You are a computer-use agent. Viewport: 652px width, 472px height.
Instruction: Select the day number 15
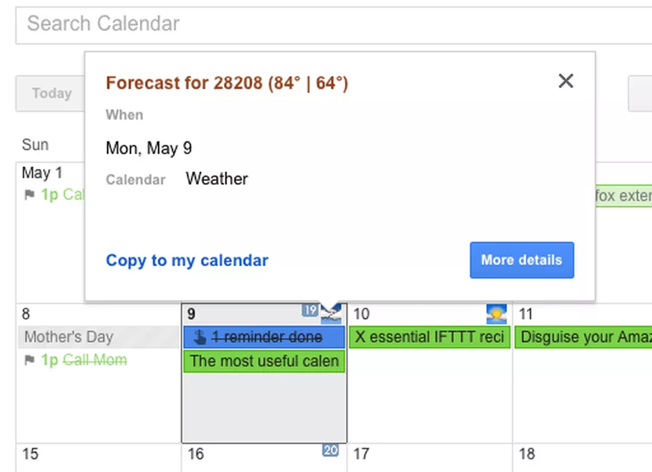pyautogui.click(x=30, y=455)
